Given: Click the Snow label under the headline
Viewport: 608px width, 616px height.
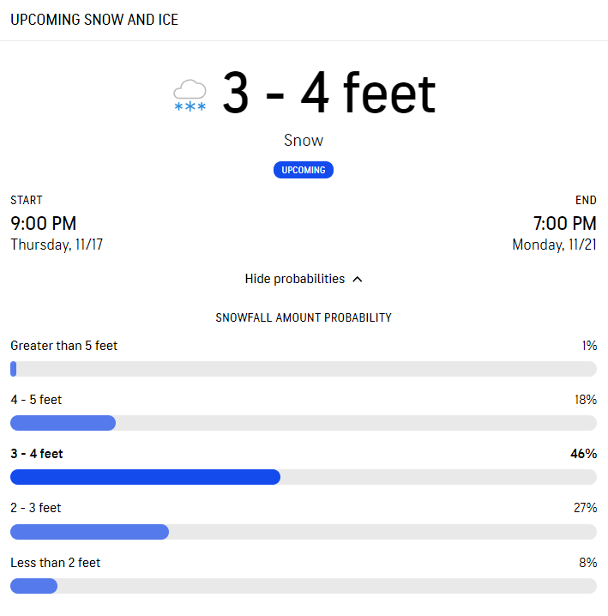Looking at the screenshot, I should pos(304,140).
